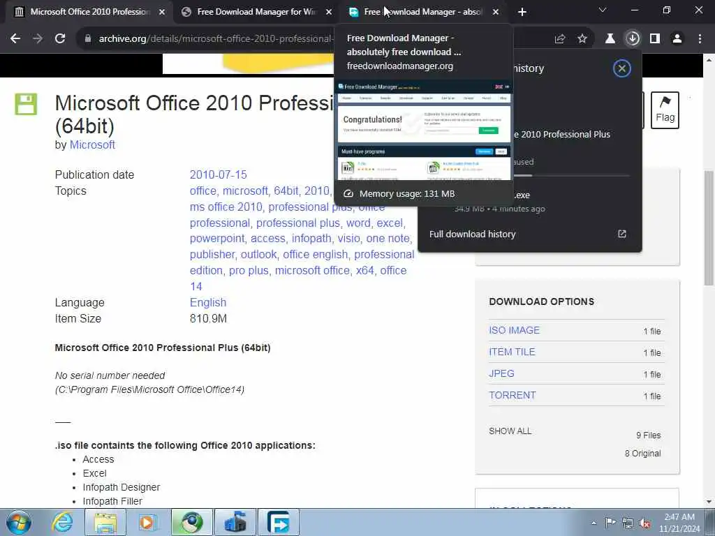
Task: Click the green floppy software item icon
Action: [x=26, y=104]
